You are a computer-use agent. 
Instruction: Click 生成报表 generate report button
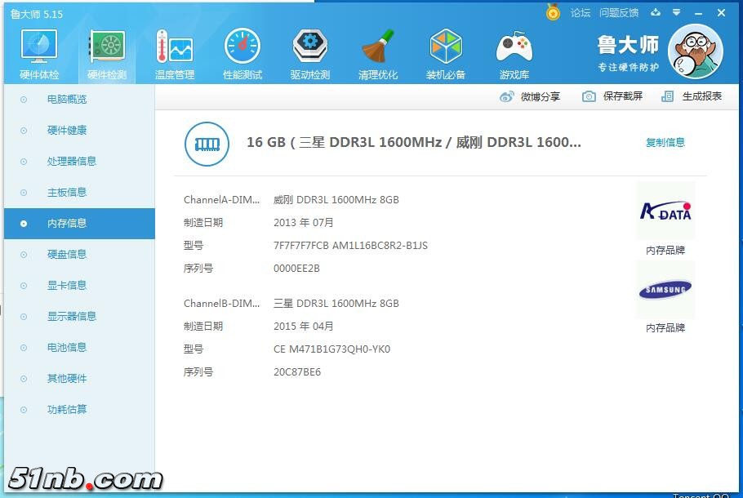coord(692,96)
